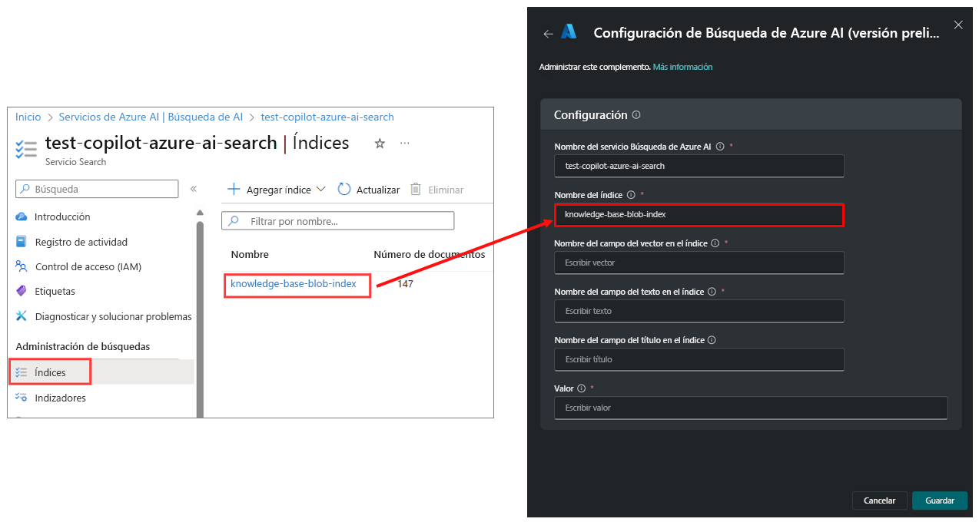
Task: Open test-copilot-azure-ai-search breadcrumb link
Action: [x=327, y=117]
